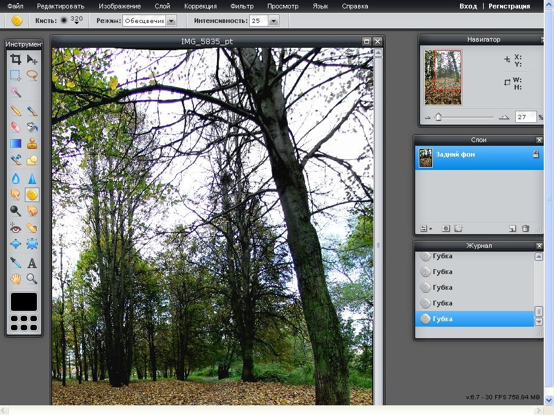This screenshot has width=554, height=418.
Task: Close the Журнал panel
Action: pos(539,246)
